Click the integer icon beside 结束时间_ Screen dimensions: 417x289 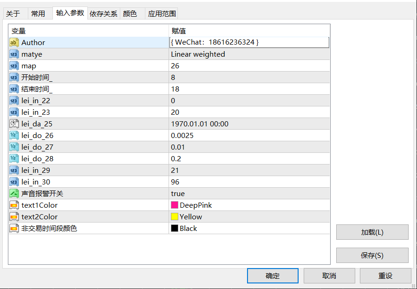point(14,89)
